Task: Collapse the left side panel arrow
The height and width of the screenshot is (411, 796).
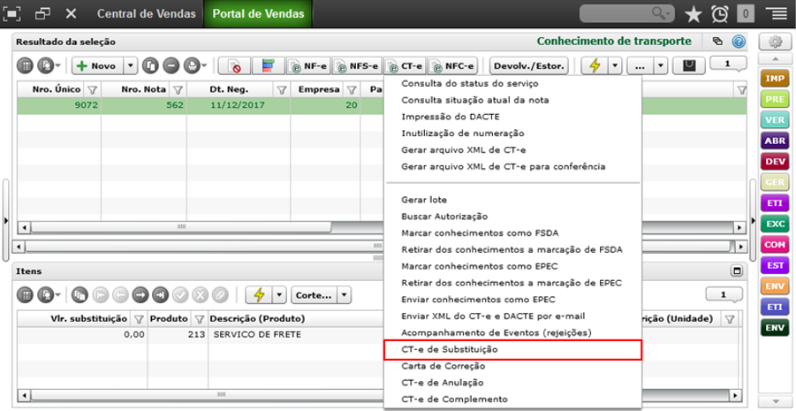Action: click(x=5, y=220)
